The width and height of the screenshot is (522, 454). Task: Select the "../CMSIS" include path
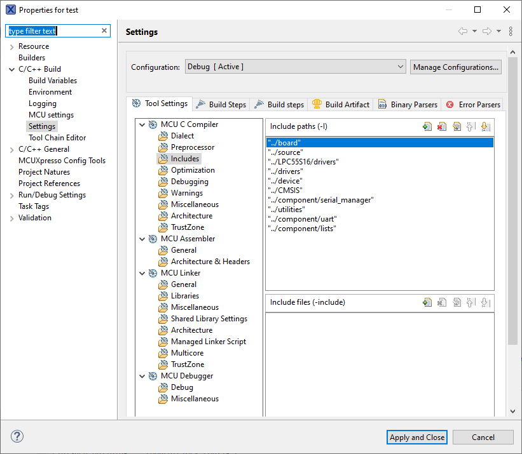(285, 190)
